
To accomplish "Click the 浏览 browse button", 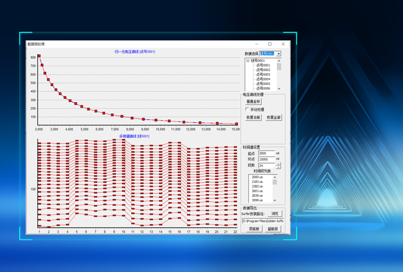I will coord(275,214).
